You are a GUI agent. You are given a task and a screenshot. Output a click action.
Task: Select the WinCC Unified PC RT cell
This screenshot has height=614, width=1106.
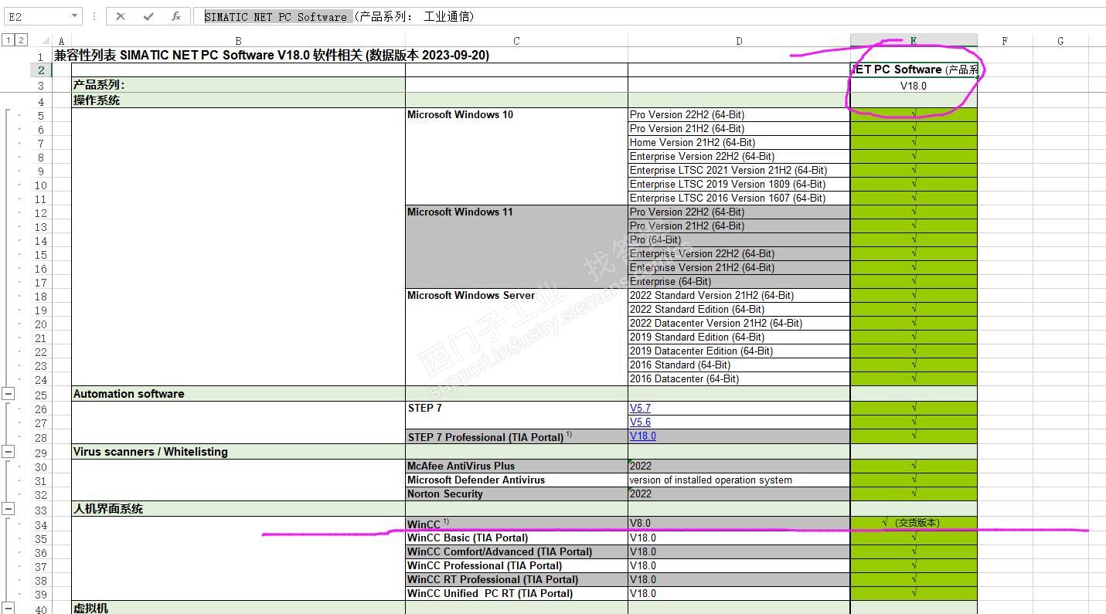coord(516,593)
